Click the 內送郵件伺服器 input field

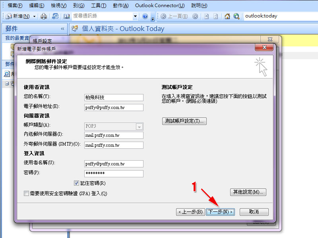click(x=114, y=135)
